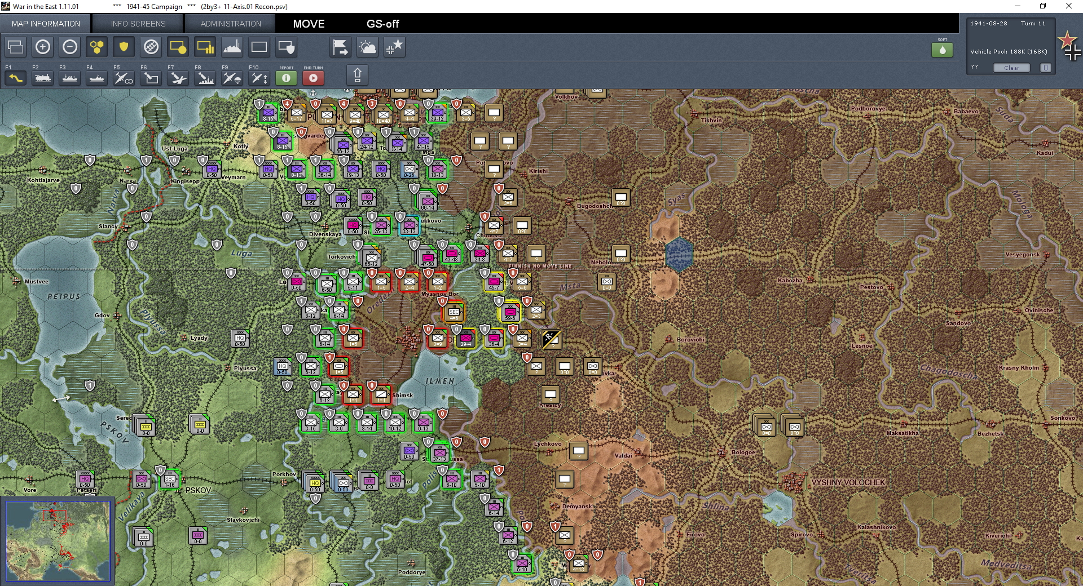
Task: Click the Bezhetsk town label
Action: pos(990,433)
